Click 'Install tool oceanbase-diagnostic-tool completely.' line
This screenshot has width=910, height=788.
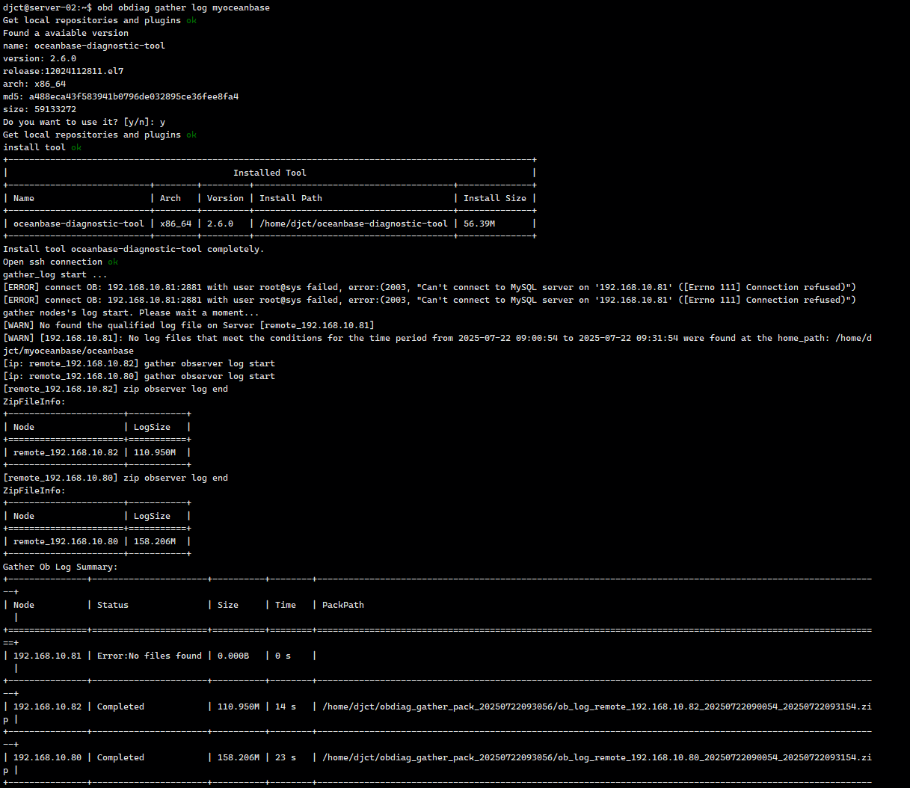point(134,249)
